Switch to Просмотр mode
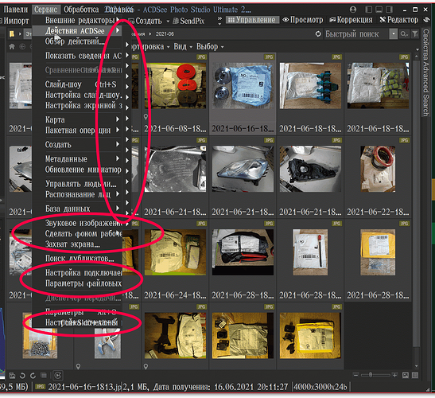This screenshot has height=398, width=435. (x=303, y=20)
